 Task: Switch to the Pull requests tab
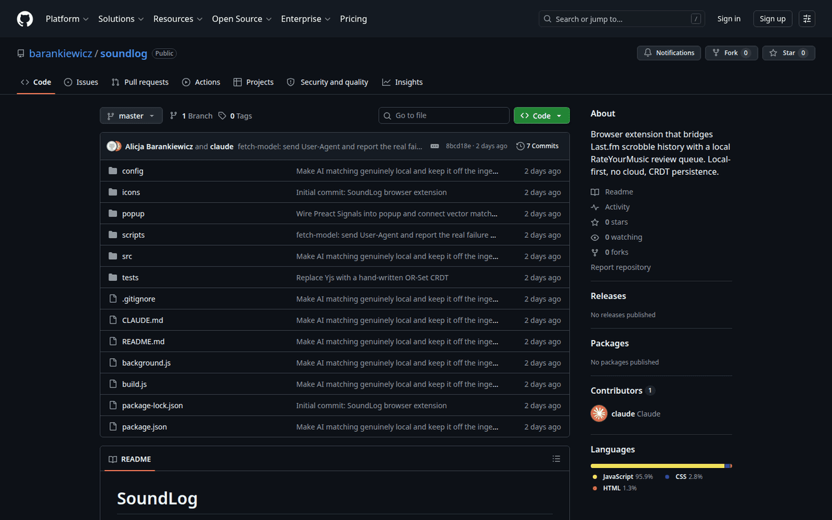point(140,82)
